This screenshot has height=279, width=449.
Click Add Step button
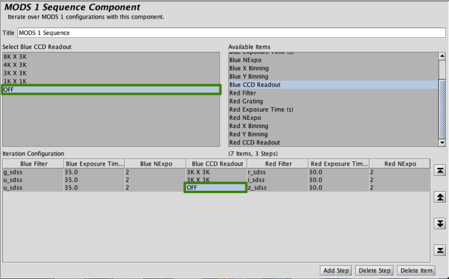(x=336, y=270)
